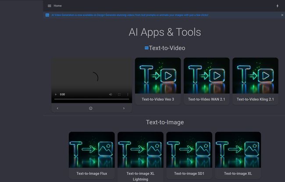Screen dimensions: 285x182
Task: Click the video progress bar
Action: coord(92,99)
